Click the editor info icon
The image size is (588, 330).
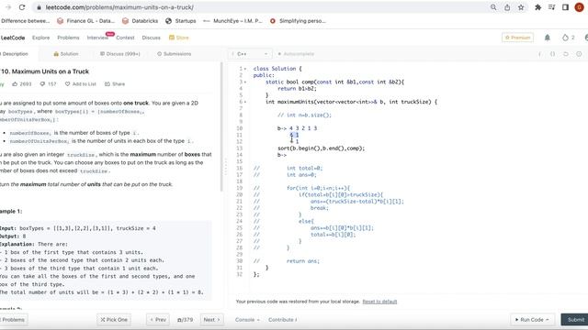pyautogui.click(x=539, y=54)
